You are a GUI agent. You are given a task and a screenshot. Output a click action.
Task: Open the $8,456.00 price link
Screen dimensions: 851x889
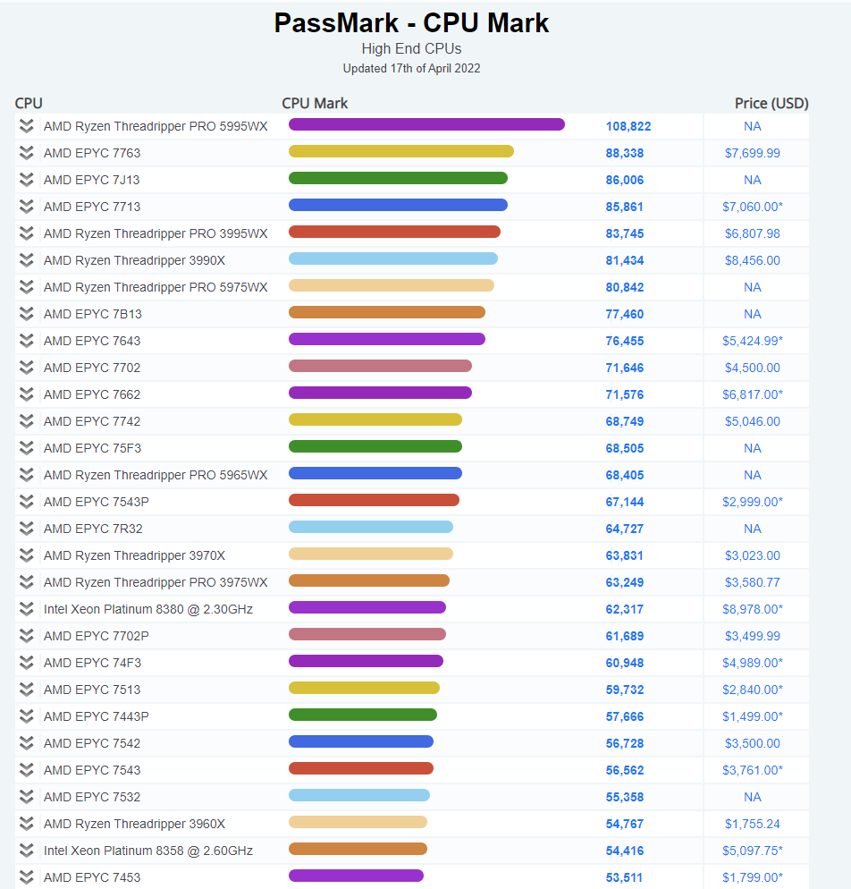coord(753,260)
